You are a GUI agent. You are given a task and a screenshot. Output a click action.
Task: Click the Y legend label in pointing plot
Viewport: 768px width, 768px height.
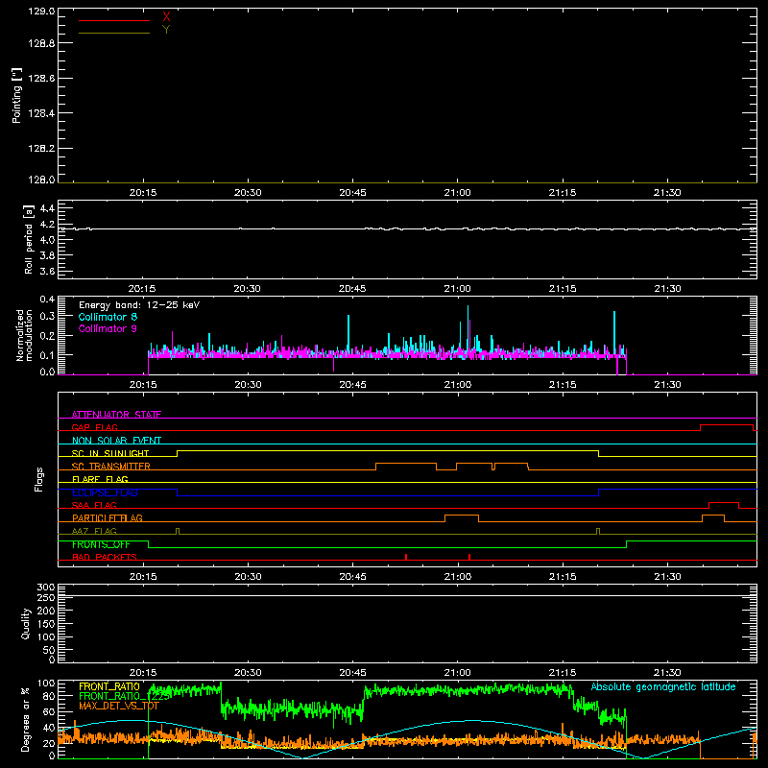166,30
